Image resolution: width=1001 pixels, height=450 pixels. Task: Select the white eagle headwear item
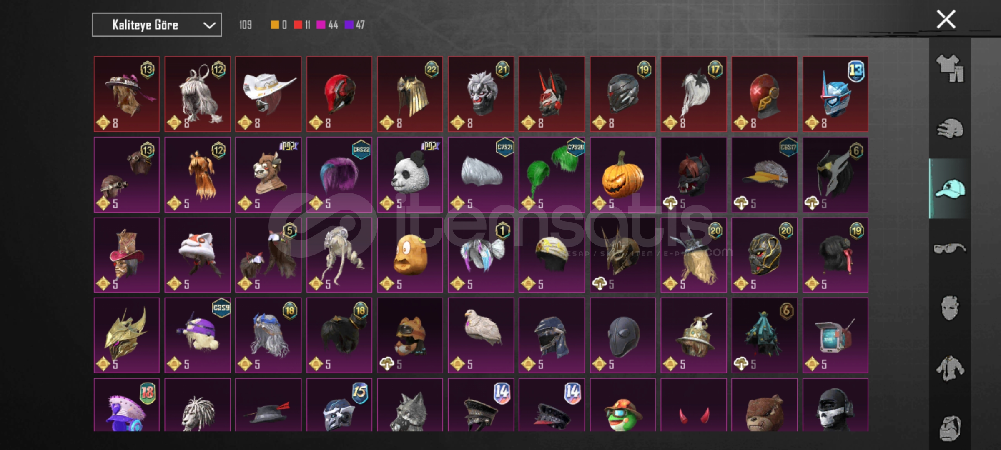point(481,335)
